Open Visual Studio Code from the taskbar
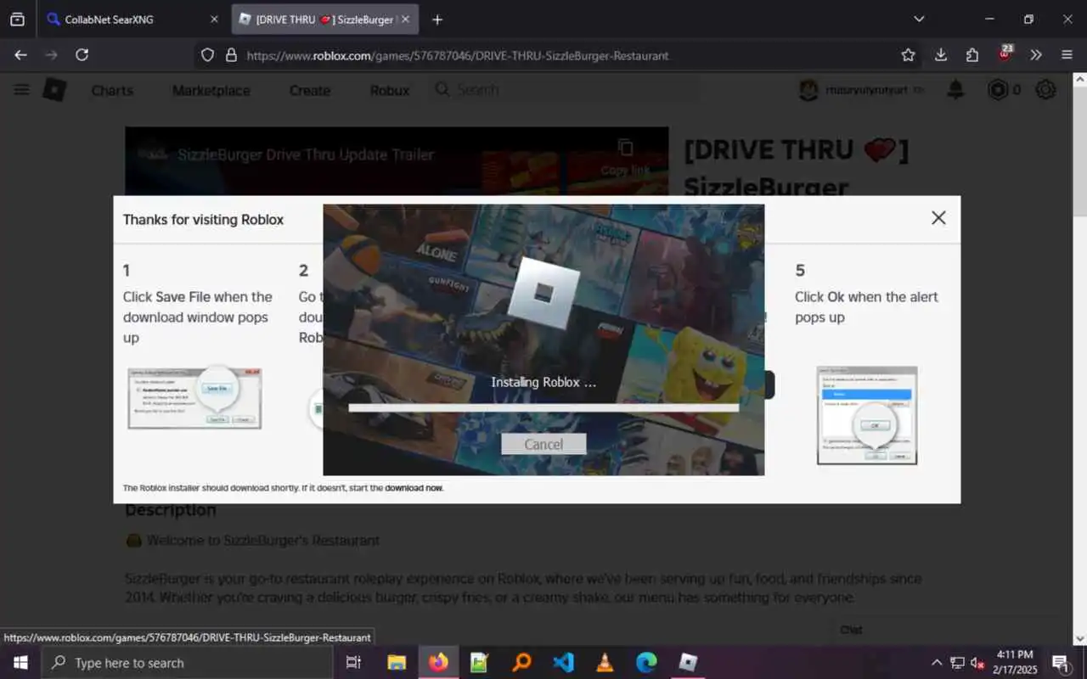 pyautogui.click(x=563, y=663)
